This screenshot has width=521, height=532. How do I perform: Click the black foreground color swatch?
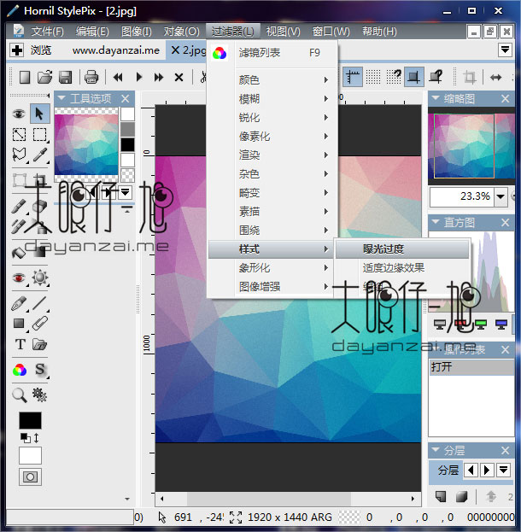(30, 421)
